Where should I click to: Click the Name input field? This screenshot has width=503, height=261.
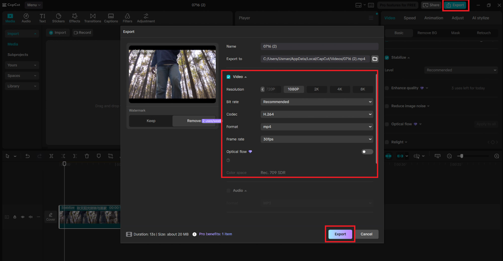[319, 46]
